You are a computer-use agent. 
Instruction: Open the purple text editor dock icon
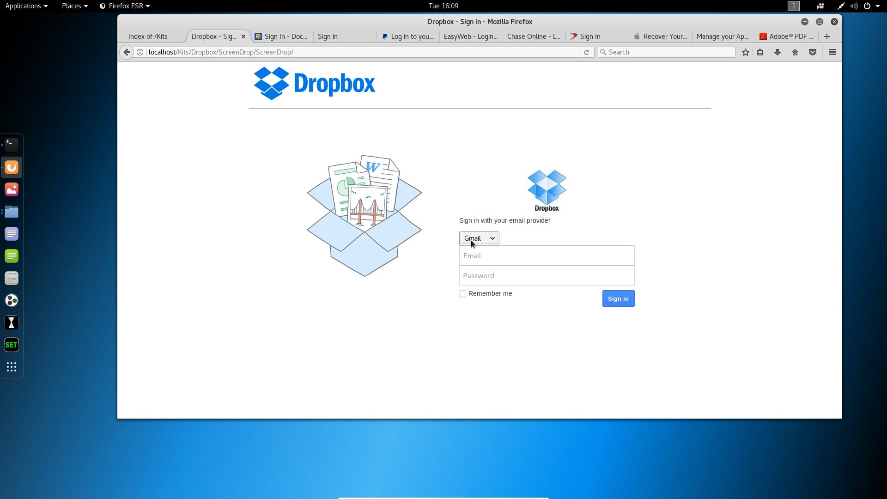(12, 234)
